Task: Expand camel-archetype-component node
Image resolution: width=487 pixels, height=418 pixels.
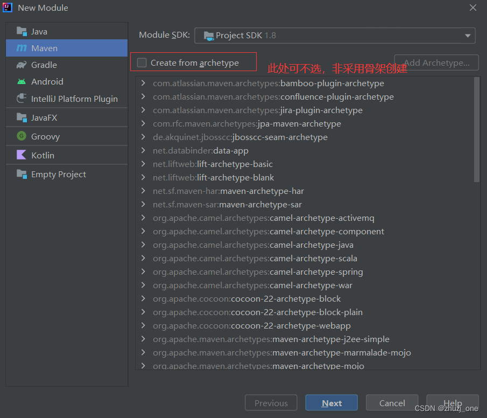Action: tap(143, 231)
